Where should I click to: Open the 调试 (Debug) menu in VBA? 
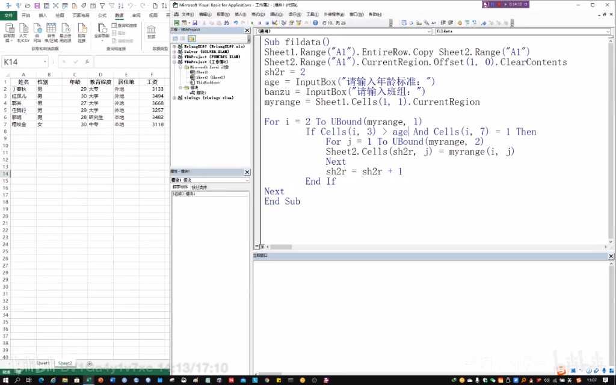pyautogui.click(x=277, y=14)
